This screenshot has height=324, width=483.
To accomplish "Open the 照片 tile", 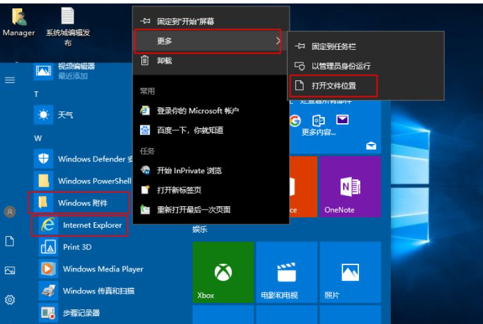I will click(350, 272).
